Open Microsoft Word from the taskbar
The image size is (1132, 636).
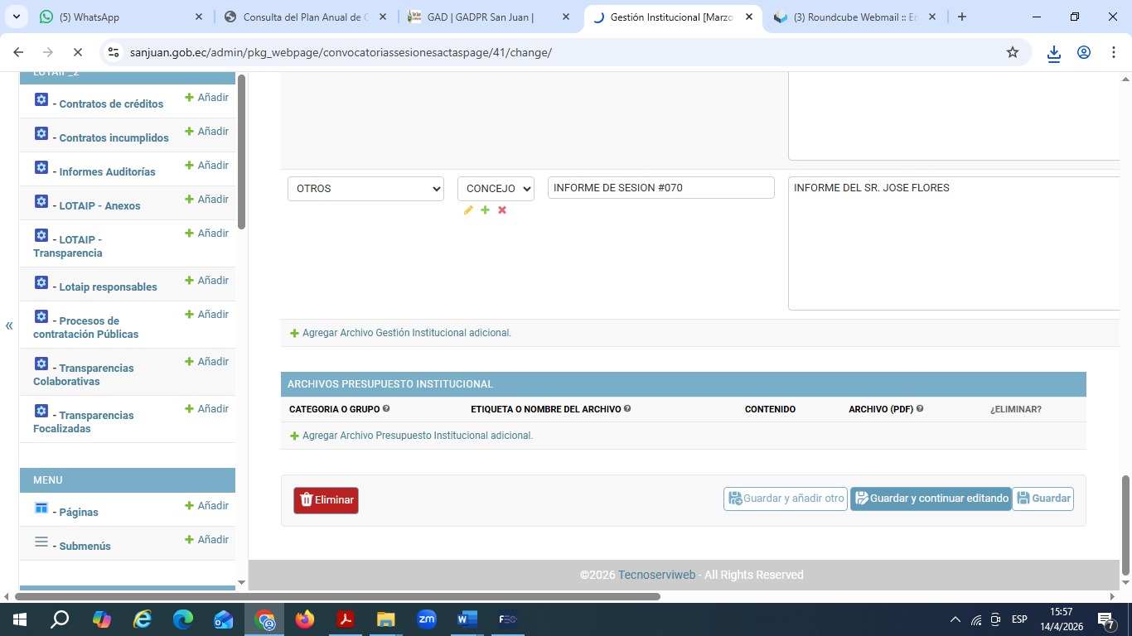coord(467,619)
